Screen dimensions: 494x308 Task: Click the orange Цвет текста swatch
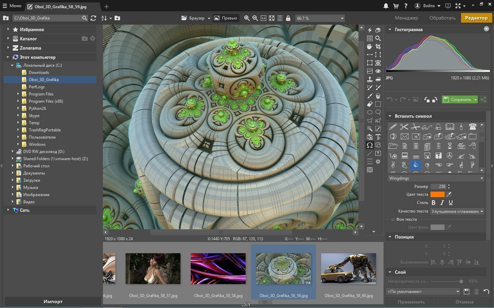[437, 194]
